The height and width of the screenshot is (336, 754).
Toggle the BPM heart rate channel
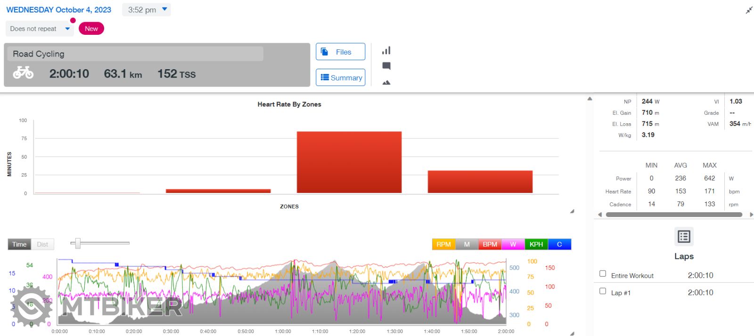(x=490, y=244)
